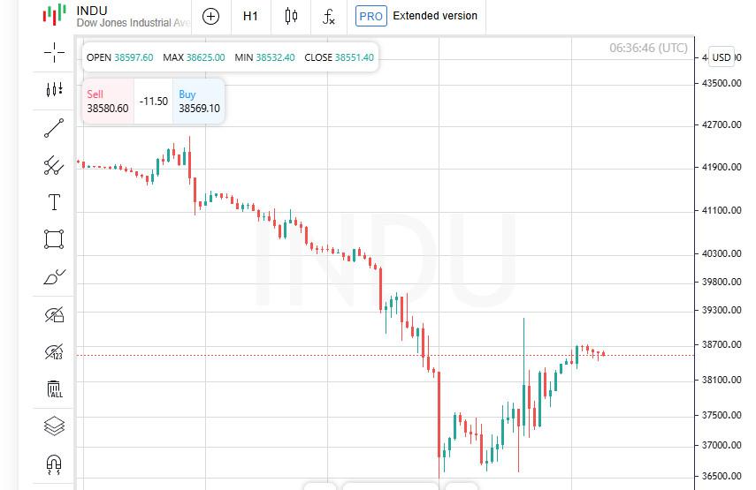Click the 39800.00 price axis label
Screen dimensions: 756x490
[x=722, y=282]
